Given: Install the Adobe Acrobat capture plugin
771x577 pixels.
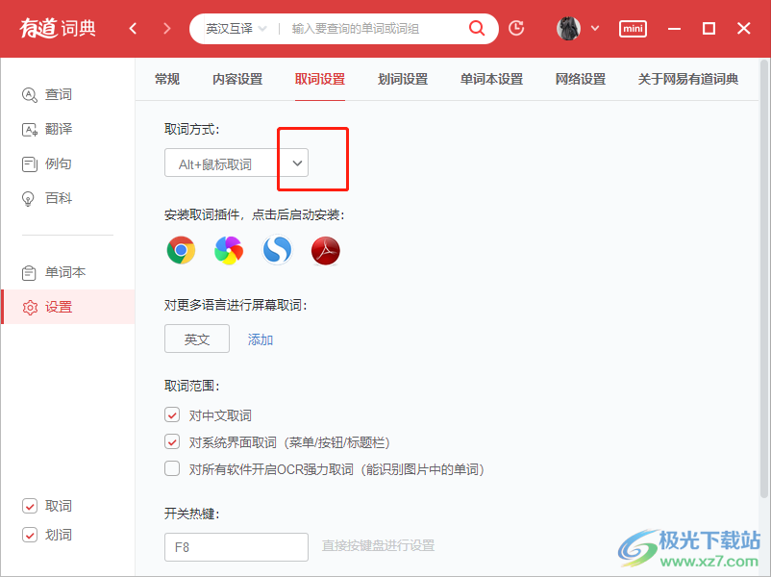Looking at the screenshot, I should click(325, 250).
